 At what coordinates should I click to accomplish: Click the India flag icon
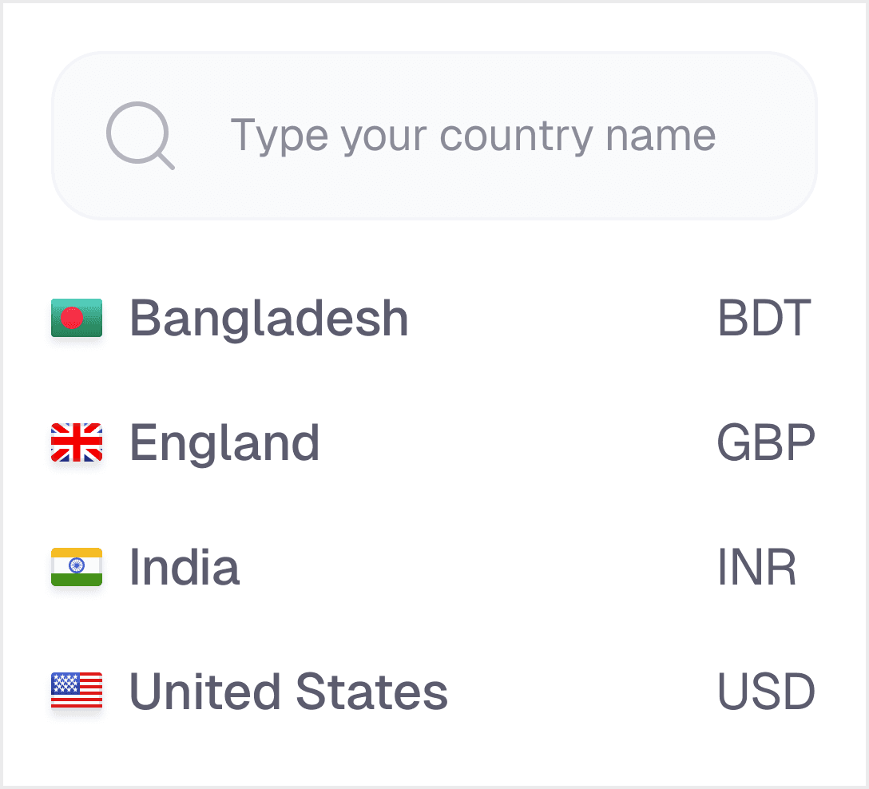click(x=77, y=567)
